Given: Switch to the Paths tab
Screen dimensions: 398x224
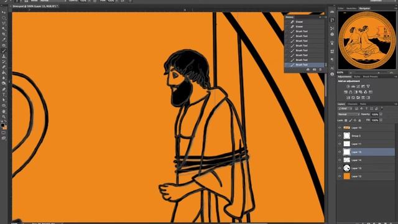Looking at the screenshot, I should click(363, 104).
